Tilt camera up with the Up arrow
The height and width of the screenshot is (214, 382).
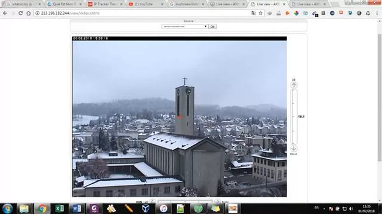[x=294, y=85]
